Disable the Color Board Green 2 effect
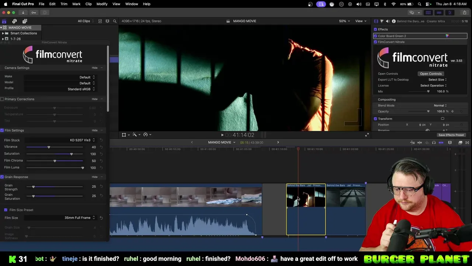This screenshot has height=266, width=472. [375, 36]
